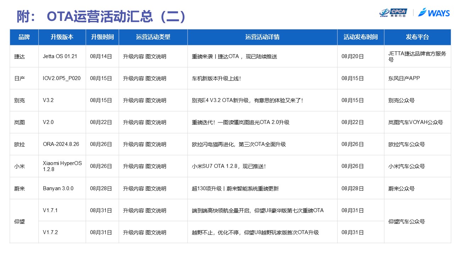
Task: Click platform 东风日产APP
Action: click(x=404, y=78)
